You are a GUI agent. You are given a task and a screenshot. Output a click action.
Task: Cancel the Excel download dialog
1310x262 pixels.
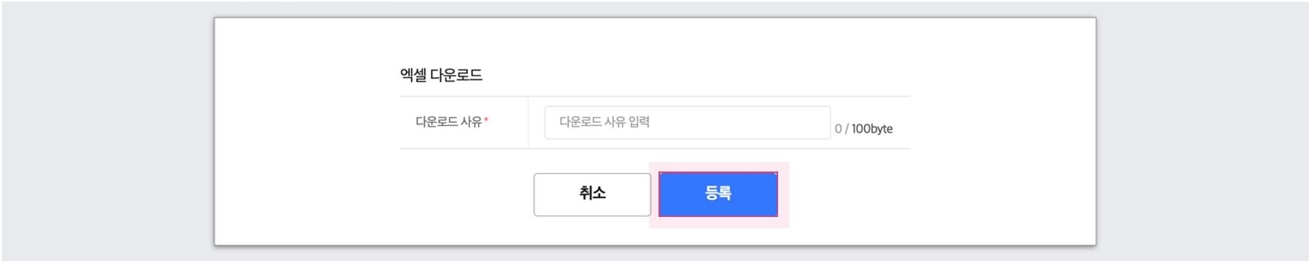pos(592,194)
